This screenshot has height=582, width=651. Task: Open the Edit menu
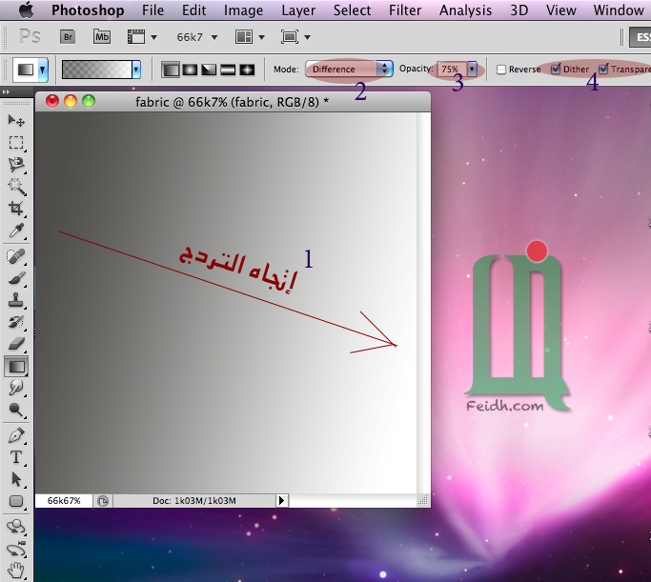coord(193,10)
